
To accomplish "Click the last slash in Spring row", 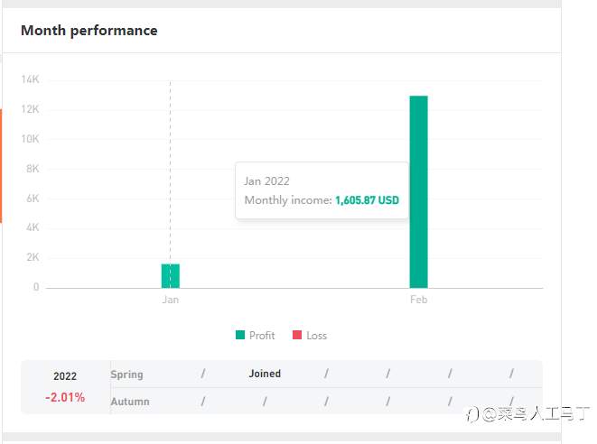I will point(512,374).
